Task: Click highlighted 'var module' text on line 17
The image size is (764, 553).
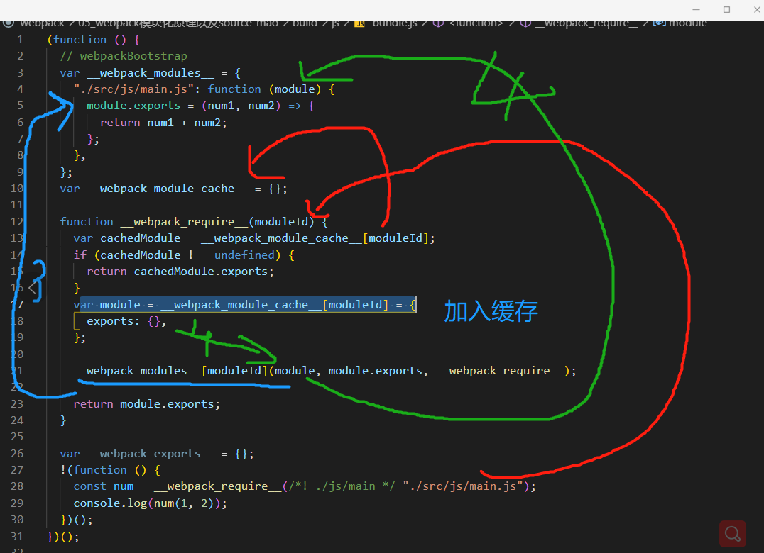Action: pos(107,304)
